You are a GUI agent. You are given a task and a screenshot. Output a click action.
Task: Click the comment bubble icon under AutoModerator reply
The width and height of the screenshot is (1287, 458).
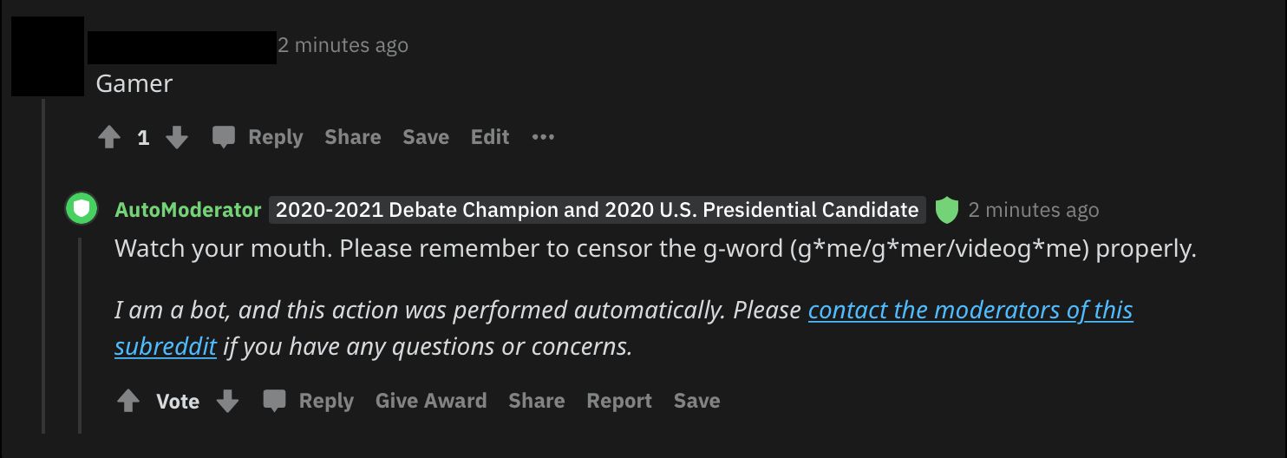coord(274,401)
